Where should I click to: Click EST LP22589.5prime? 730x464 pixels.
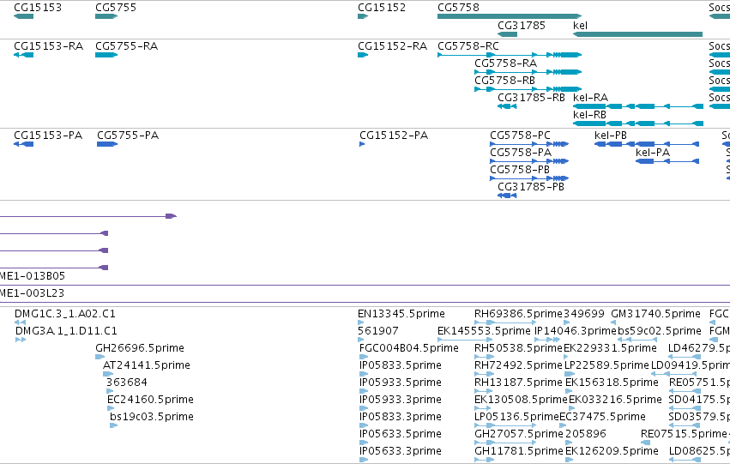tap(570, 374)
